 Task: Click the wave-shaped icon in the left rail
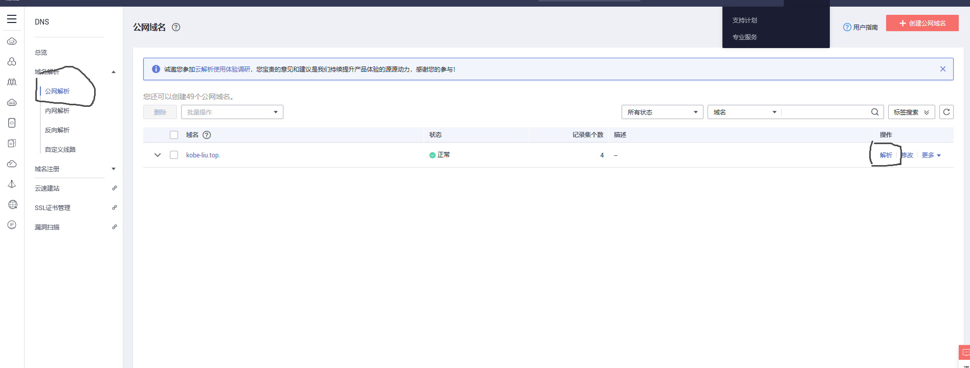click(12, 82)
